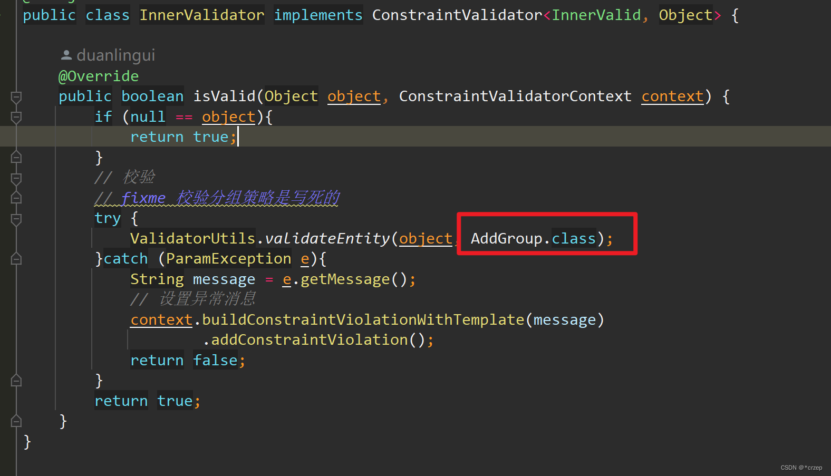Image resolution: width=831 pixels, height=476 pixels.
Task: Click fold marker beside fixme comment line
Action: tap(16, 198)
